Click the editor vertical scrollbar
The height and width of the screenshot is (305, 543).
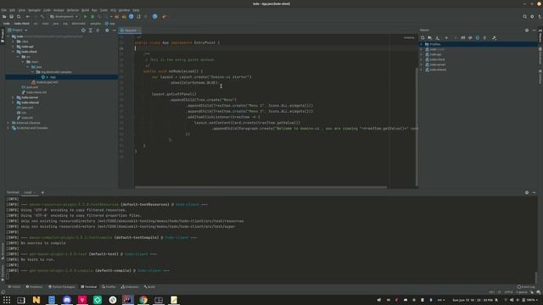[417, 126]
